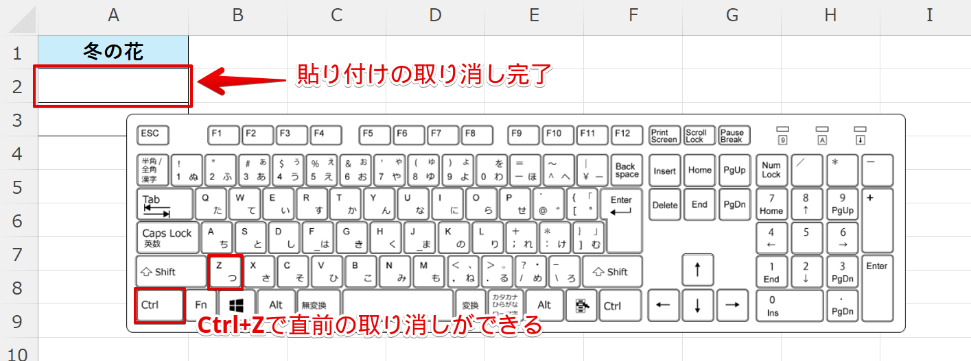Select row 5 header
This screenshot has height=361, width=971.
(x=19, y=186)
